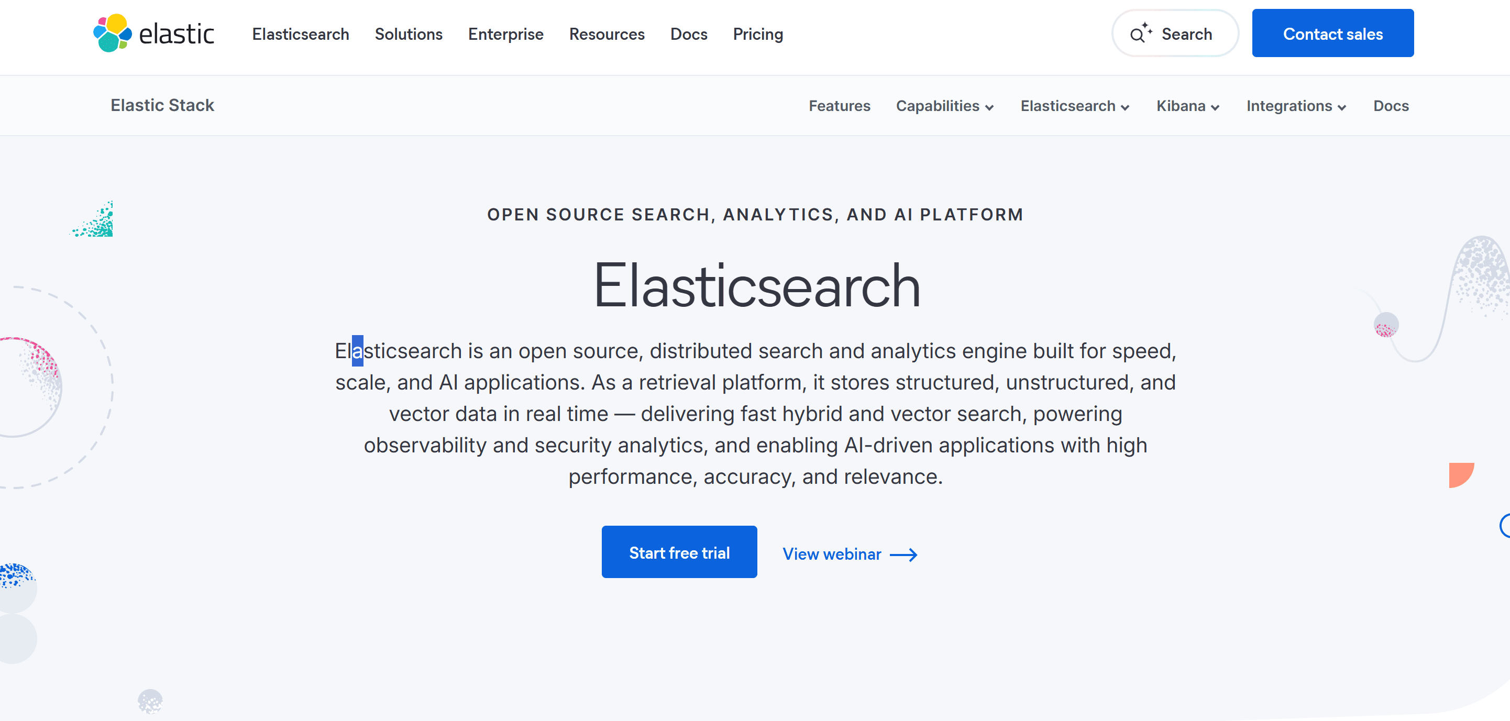Open Docs in the Elastic Stack subnav
The image size is (1510, 721).
[x=1391, y=106]
